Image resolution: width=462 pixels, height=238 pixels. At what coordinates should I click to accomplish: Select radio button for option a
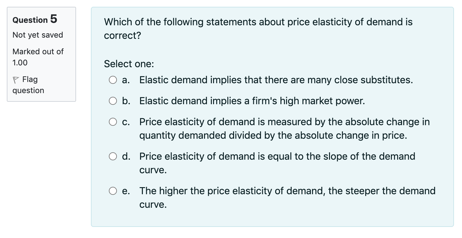coord(113,80)
